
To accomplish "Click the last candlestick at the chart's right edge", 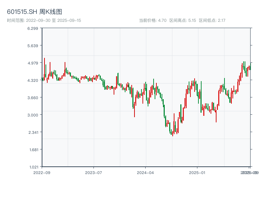I will click(250, 68).
